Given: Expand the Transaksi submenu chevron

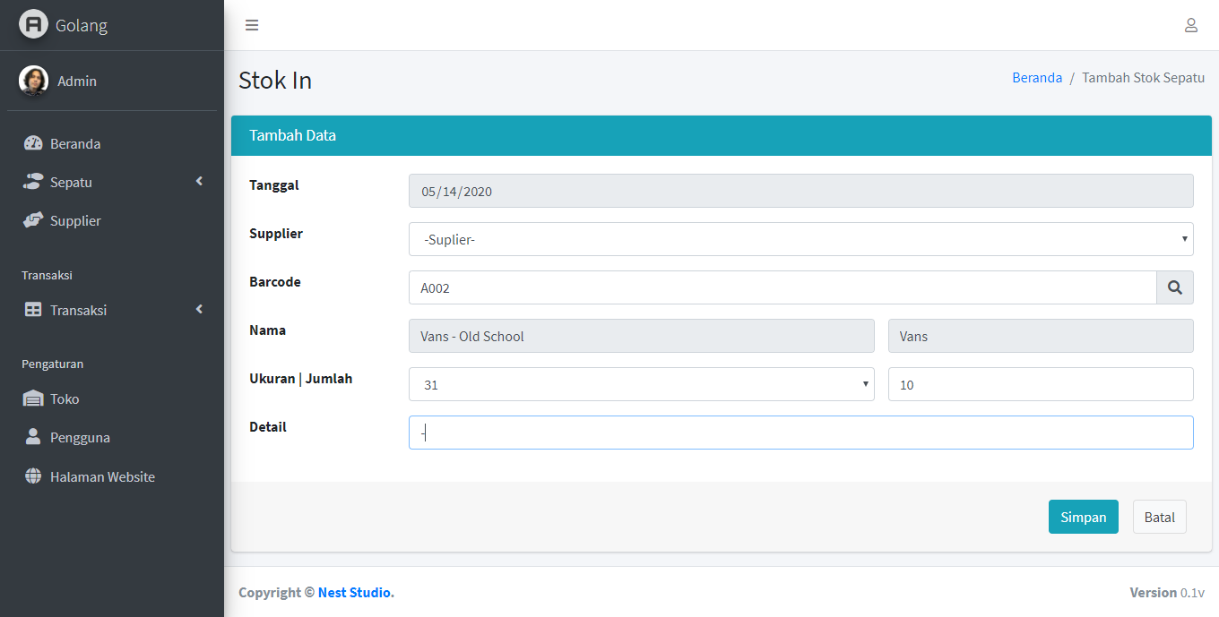Looking at the screenshot, I should pos(199,309).
